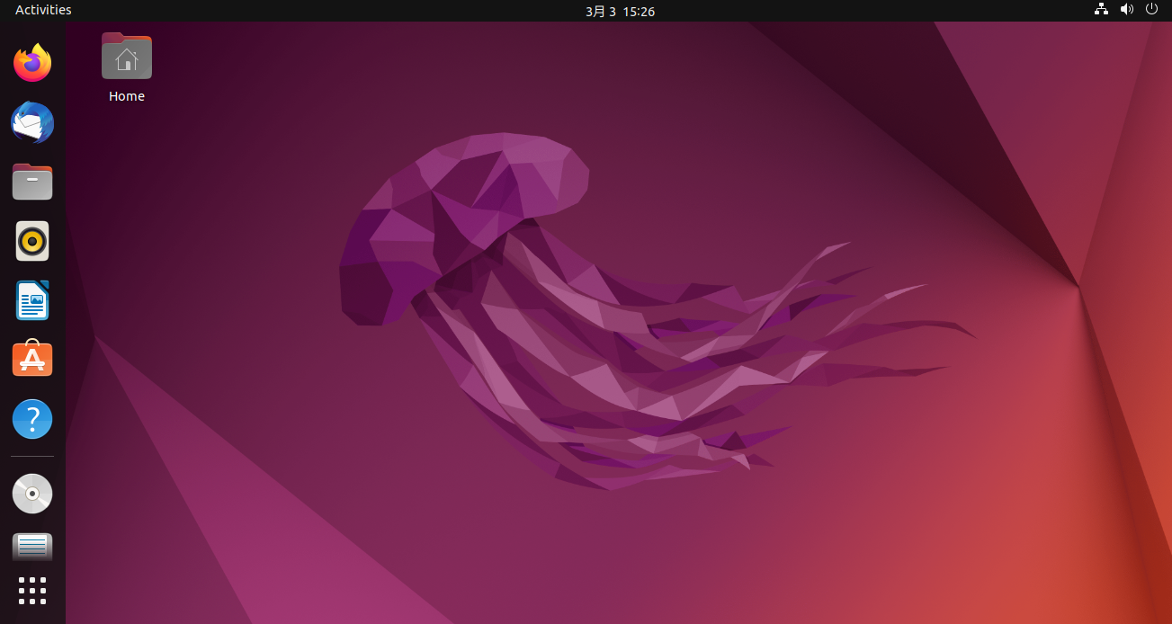Show Applications grid
The width and height of the screenshot is (1172, 624).
point(32,591)
